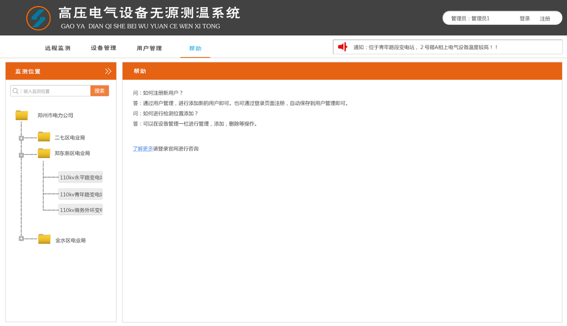Screen dimensions: 567x326
Task: Select the 帮助 tab
Action: (195, 48)
